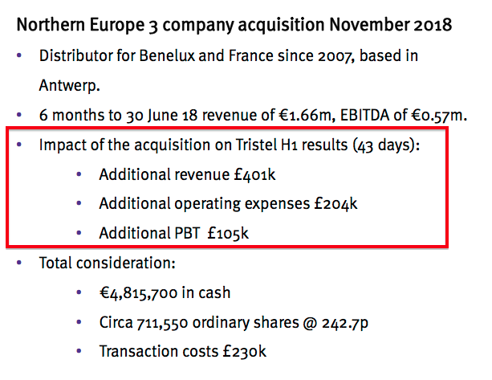Click the Additional revenue £401k line
Image resolution: width=492 pixels, height=380 pixels.
(187, 174)
